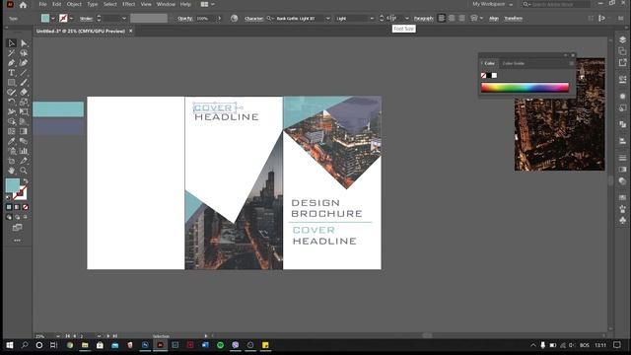Switch to Color Guide tab

pos(513,63)
